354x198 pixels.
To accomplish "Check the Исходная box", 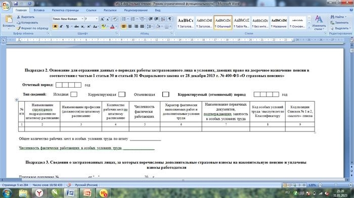I will (74, 94).
